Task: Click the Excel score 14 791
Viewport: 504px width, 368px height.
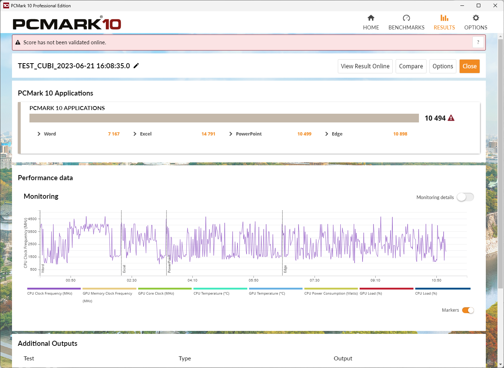Action: click(208, 134)
